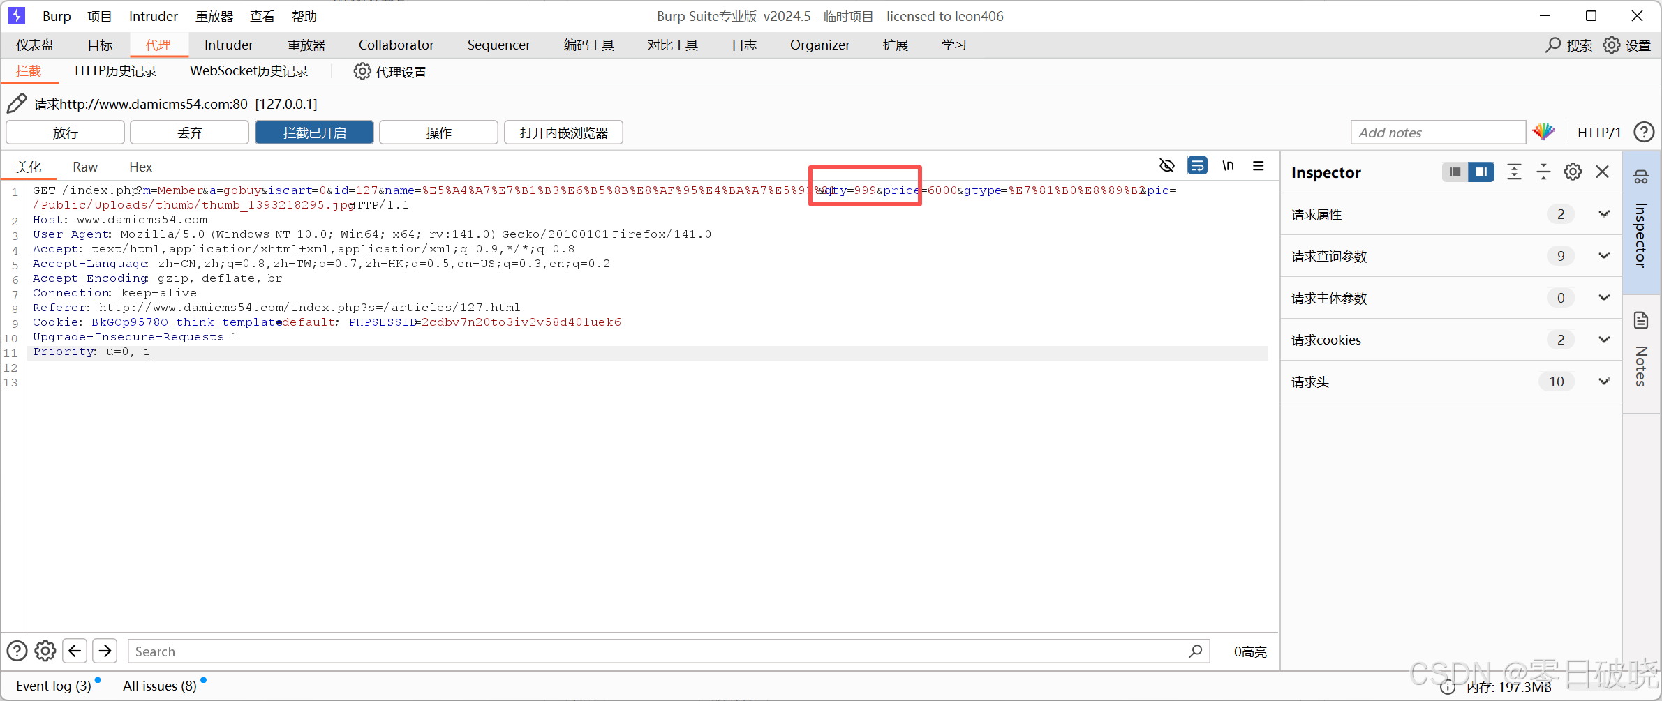The height and width of the screenshot is (701, 1662).
Task: Select the 美化 pretty view tab
Action: point(29,167)
